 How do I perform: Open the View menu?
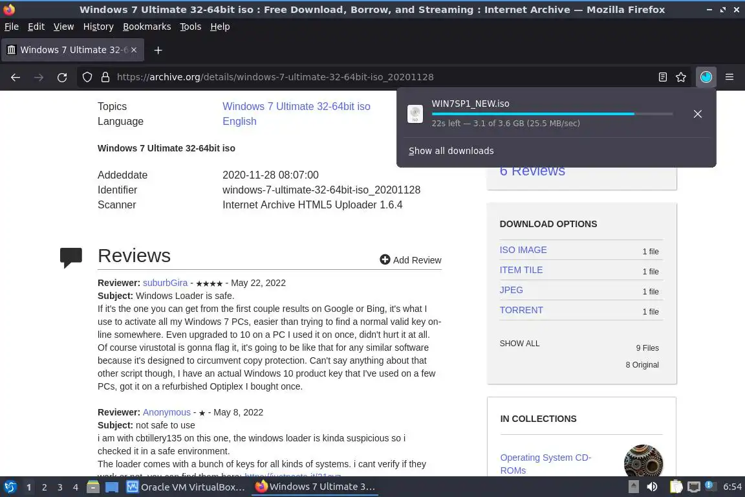[x=63, y=27]
